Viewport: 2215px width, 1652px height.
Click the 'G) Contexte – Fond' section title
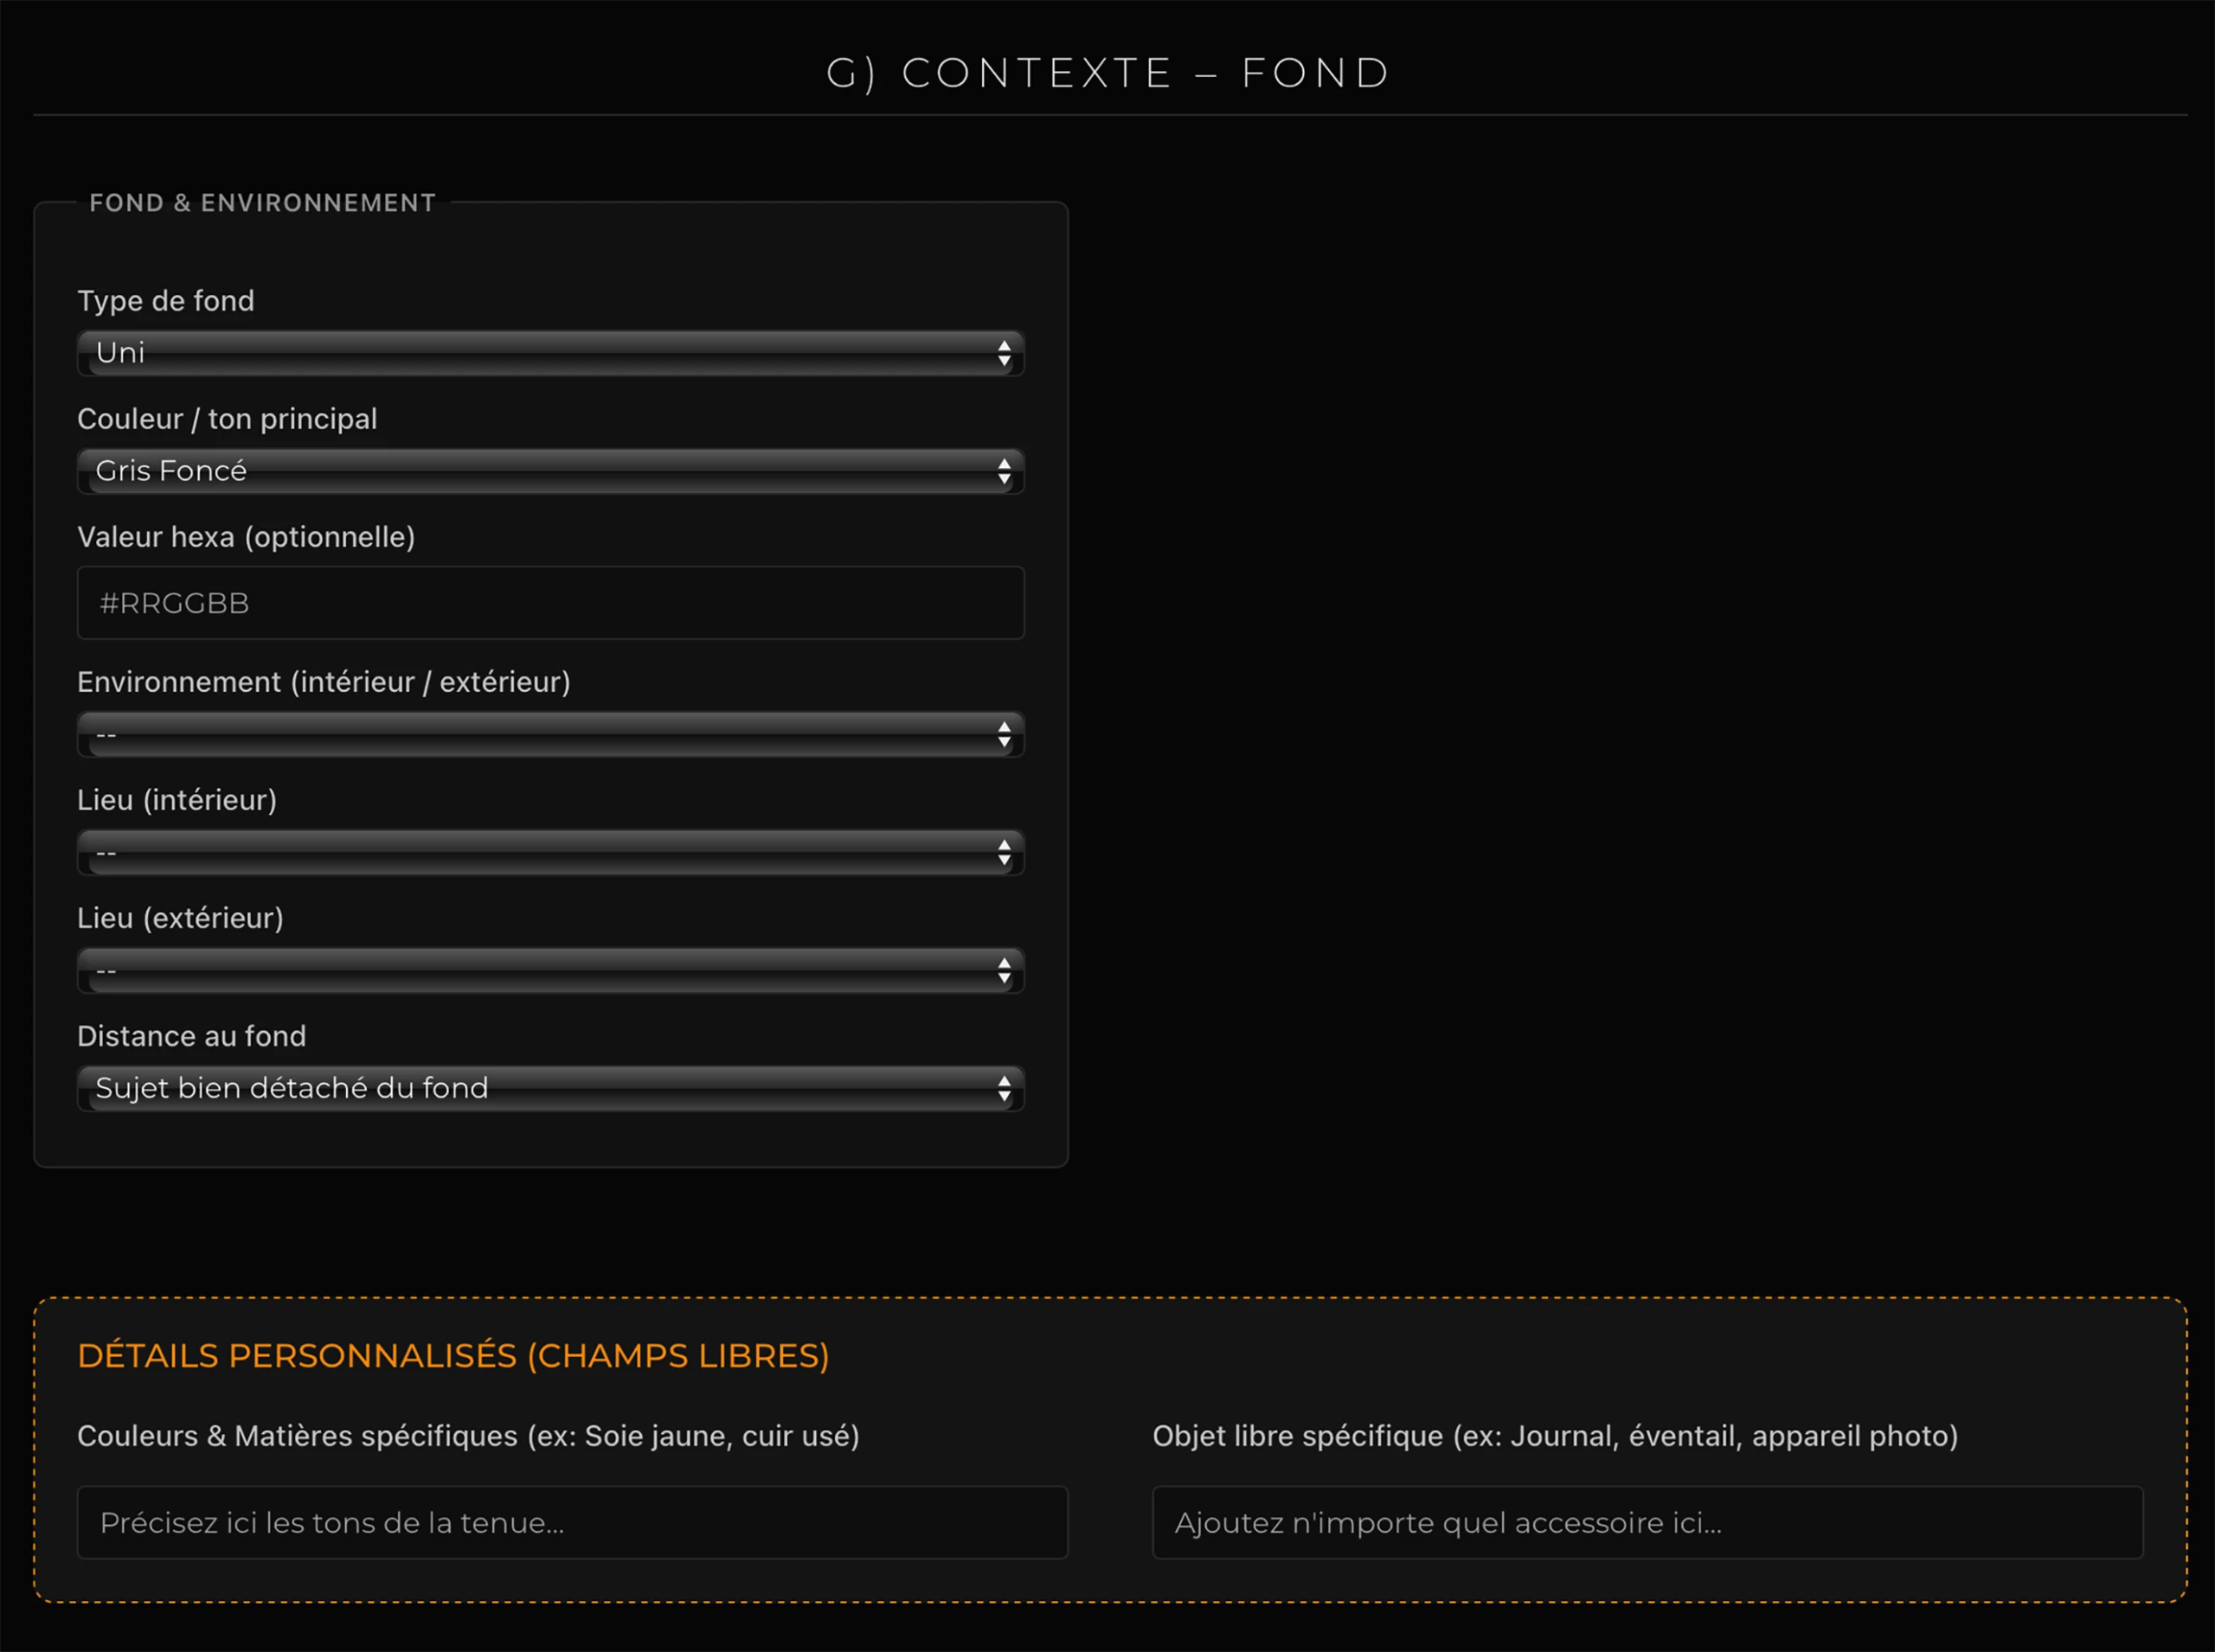pyautogui.click(x=1107, y=73)
